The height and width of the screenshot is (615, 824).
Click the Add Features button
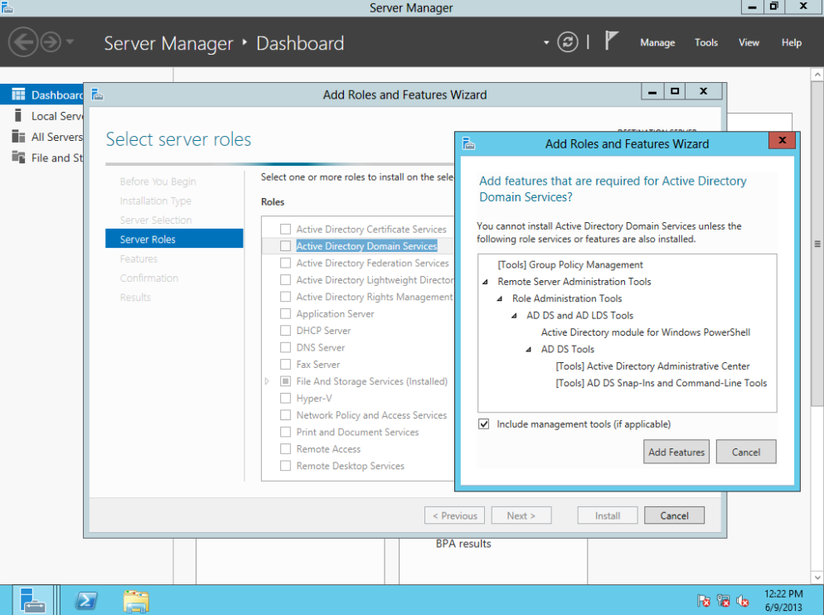[676, 452]
